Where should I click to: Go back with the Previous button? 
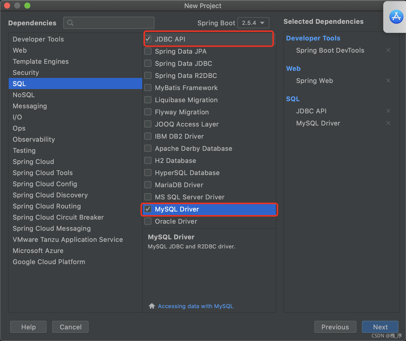tap(335, 327)
